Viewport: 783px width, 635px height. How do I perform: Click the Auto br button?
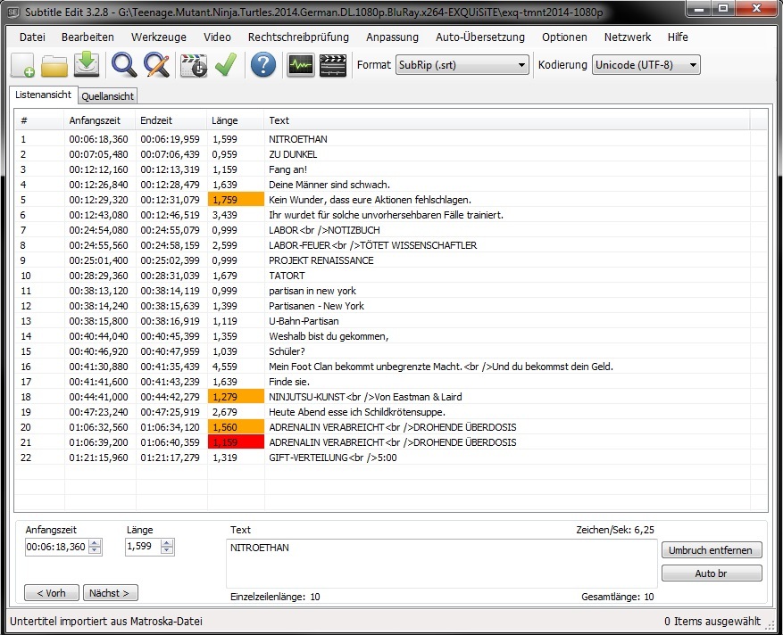tap(712, 573)
